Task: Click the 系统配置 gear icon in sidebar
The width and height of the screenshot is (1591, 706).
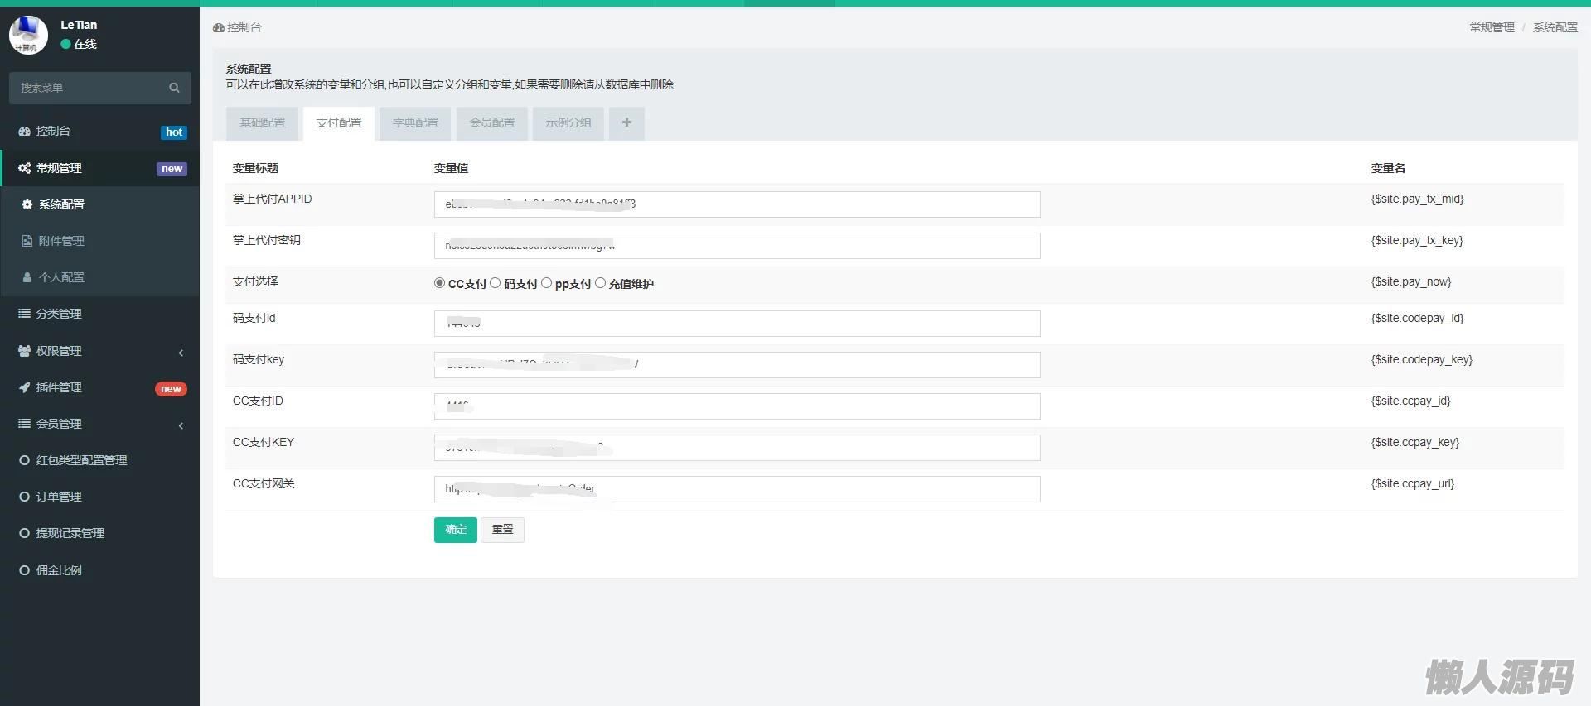Action: coord(27,204)
